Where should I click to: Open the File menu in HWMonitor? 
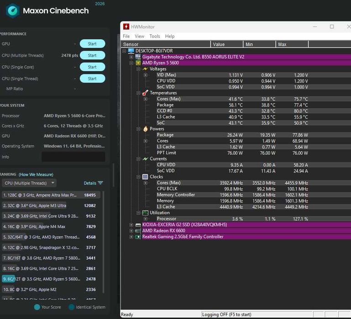(126, 36)
